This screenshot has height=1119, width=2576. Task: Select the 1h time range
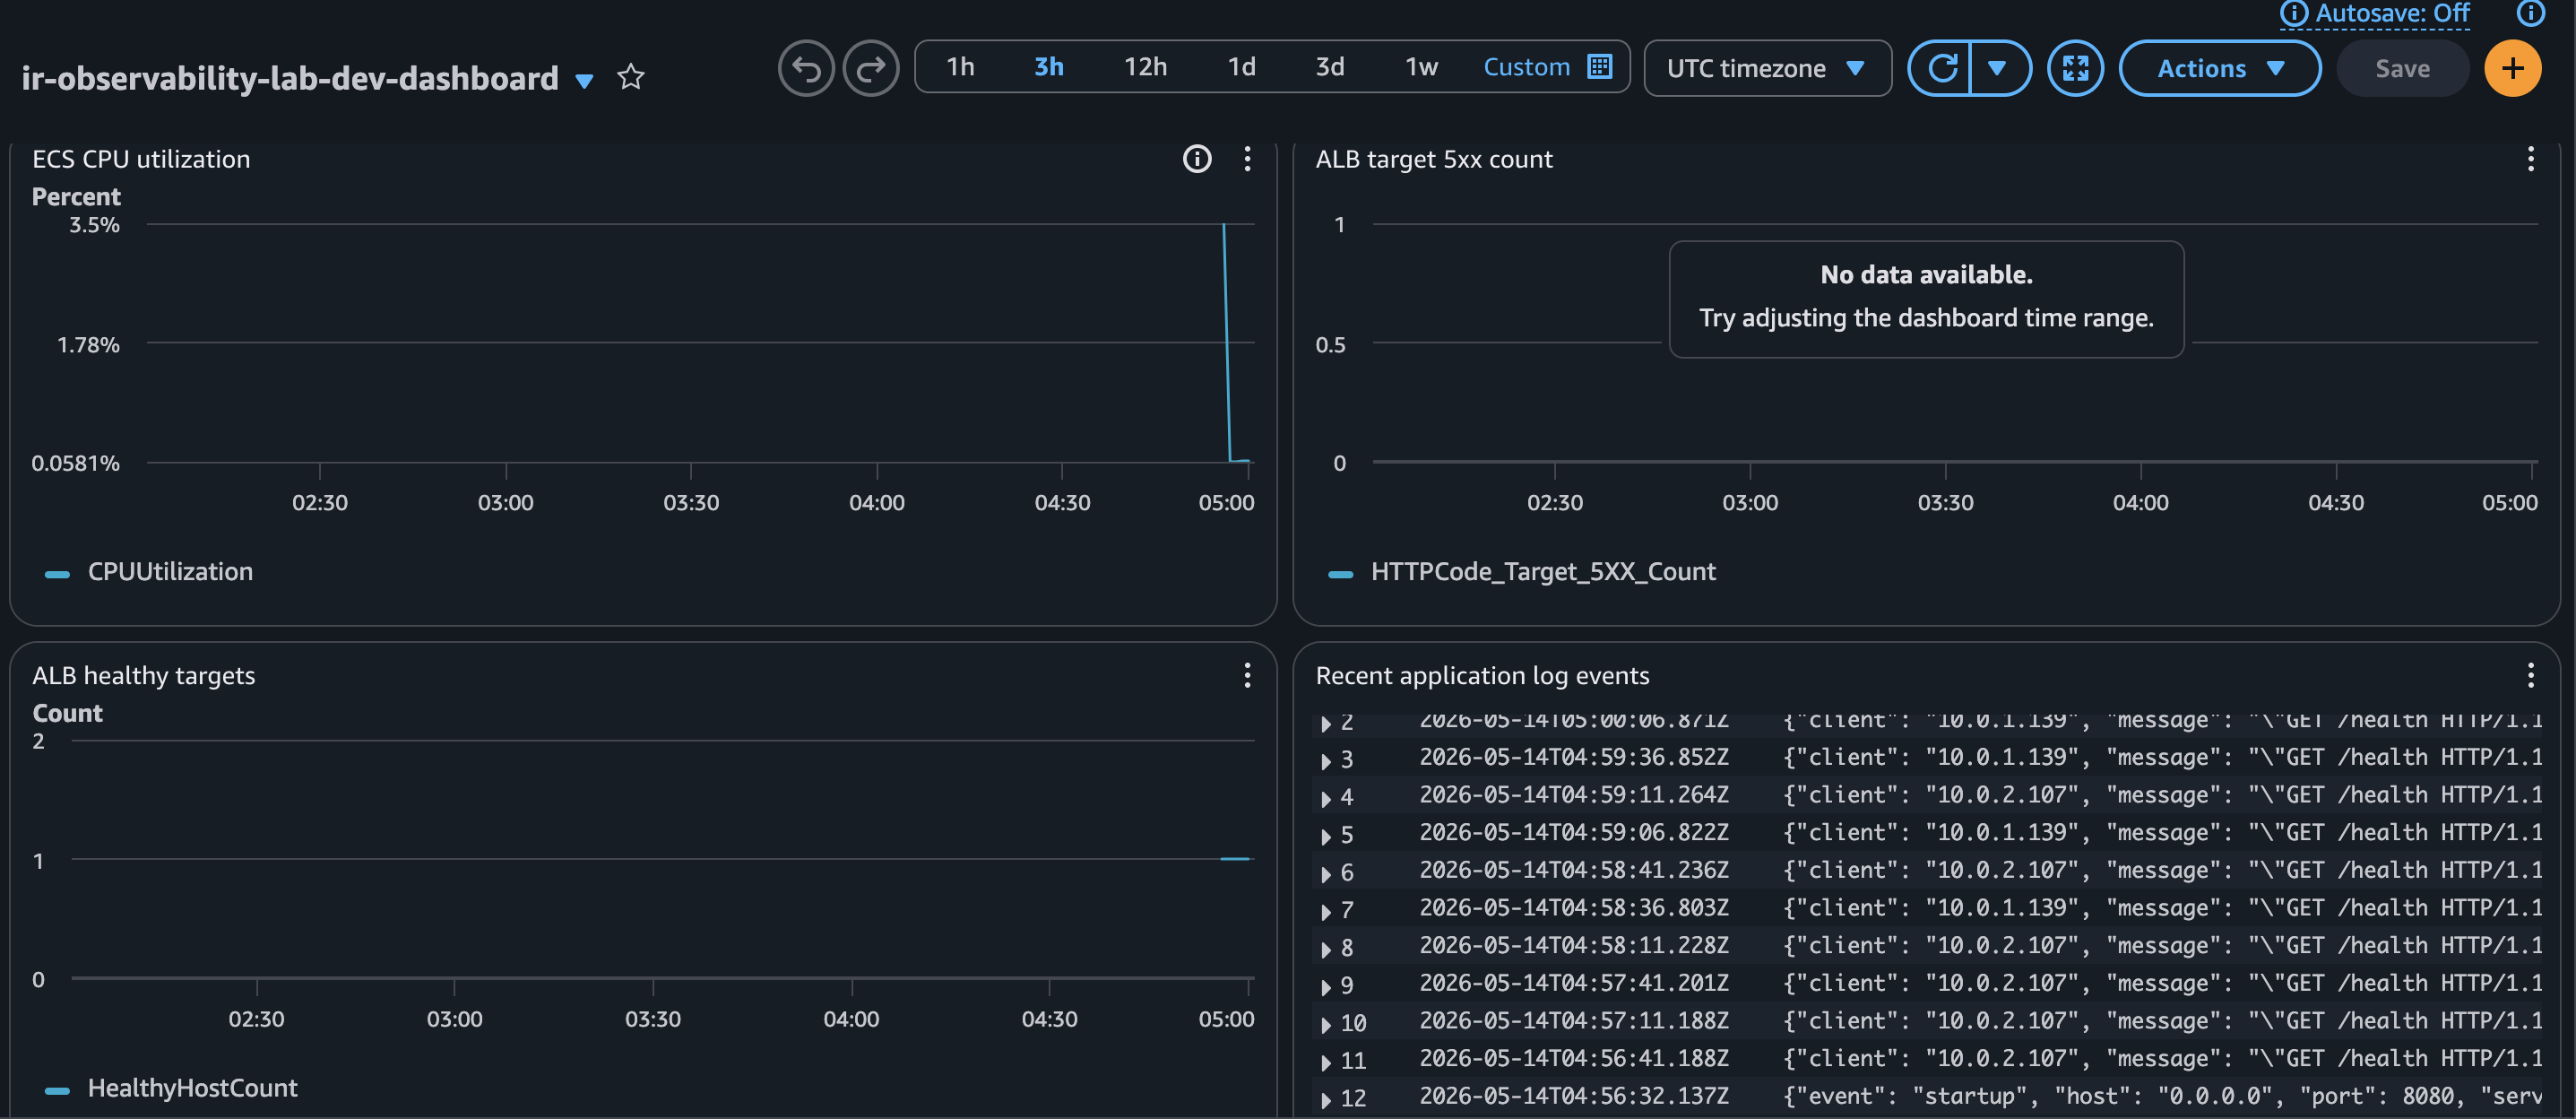point(960,67)
